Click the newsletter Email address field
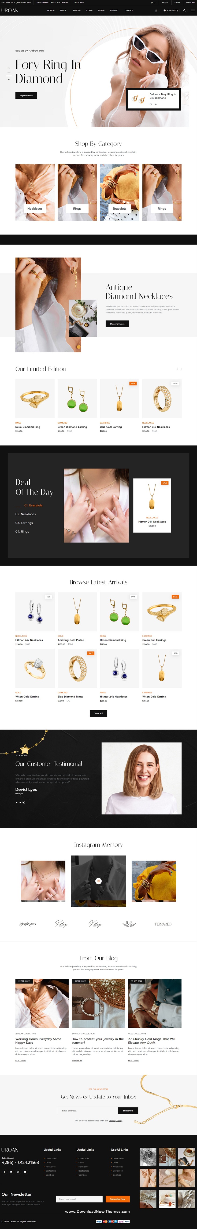Image resolution: width=197 pixels, height=1229 pixels. click(x=87, y=1110)
